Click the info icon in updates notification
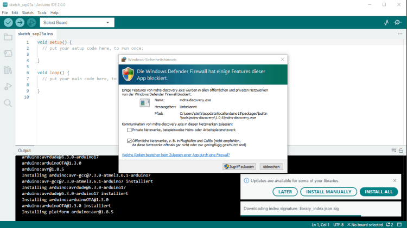 [246, 180]
